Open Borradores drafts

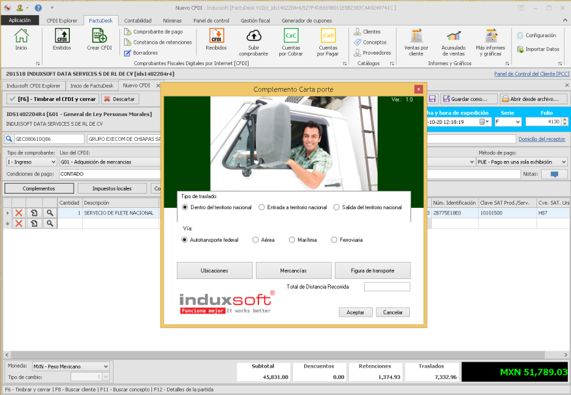click(x=142, y=53)
